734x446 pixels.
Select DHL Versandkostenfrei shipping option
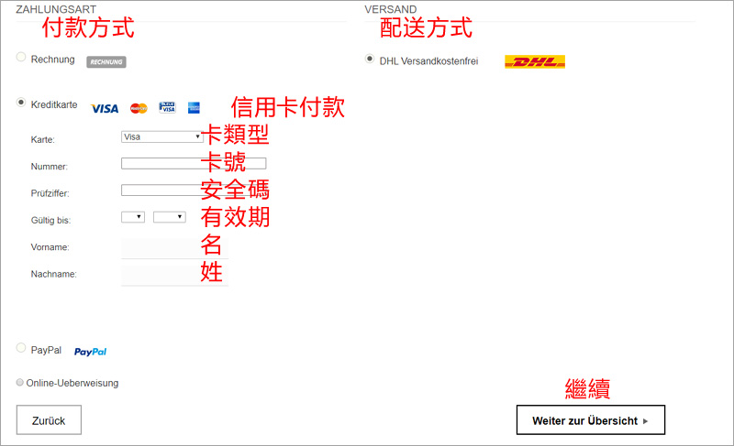click(370, 59)
